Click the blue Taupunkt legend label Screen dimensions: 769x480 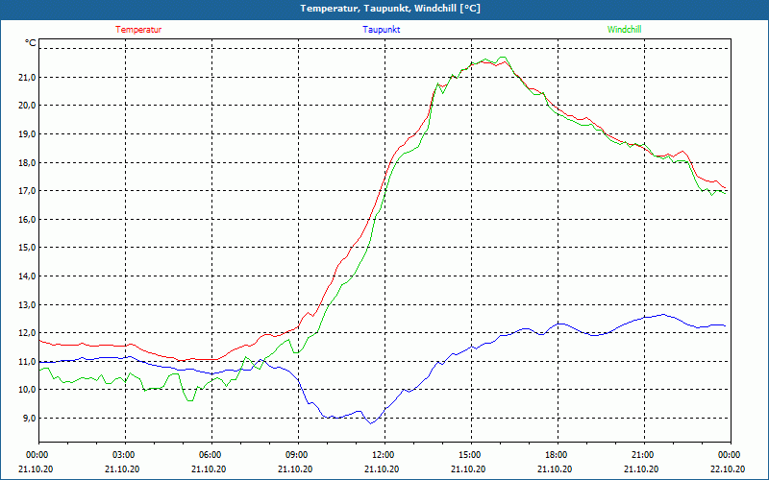[381, 30]
